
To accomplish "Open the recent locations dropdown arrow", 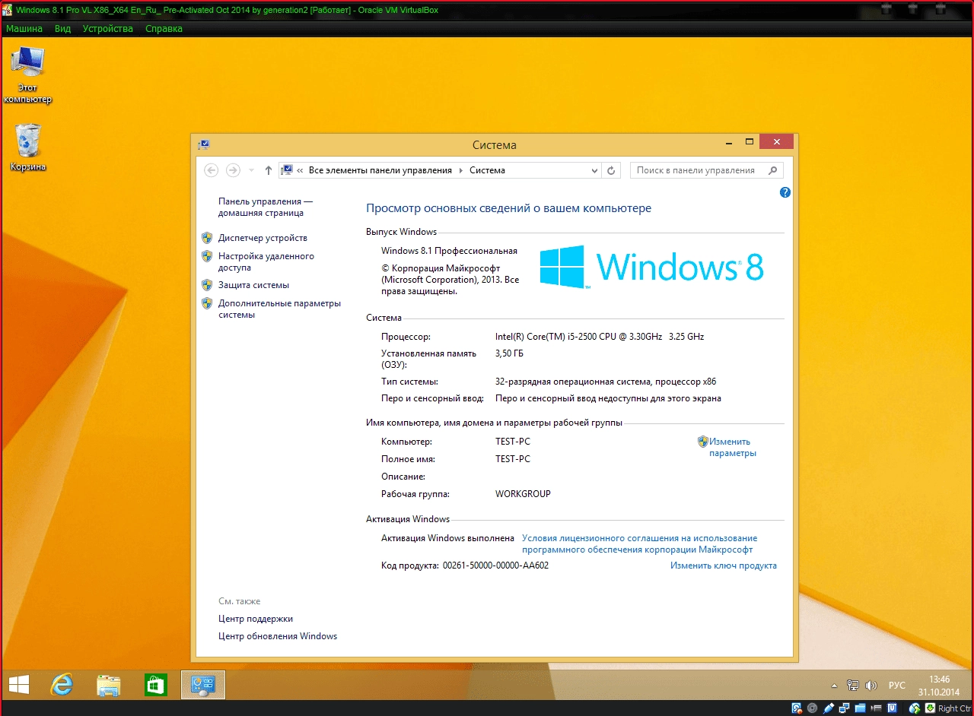I will (x=252, y=171).
